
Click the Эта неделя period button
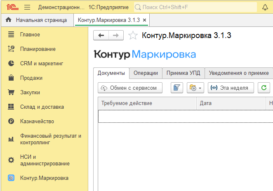coord(231,88)
